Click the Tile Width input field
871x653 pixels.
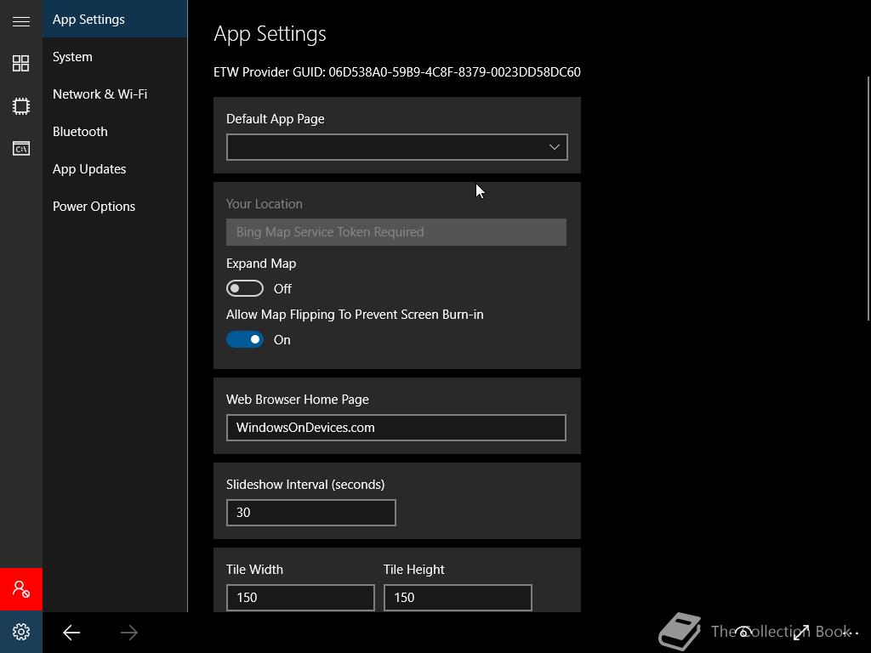pos(300,598)
